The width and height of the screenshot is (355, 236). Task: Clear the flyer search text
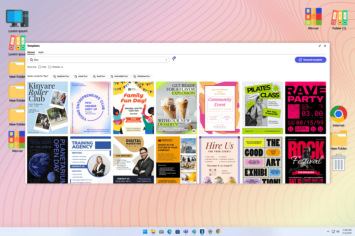tap(166, 60)
